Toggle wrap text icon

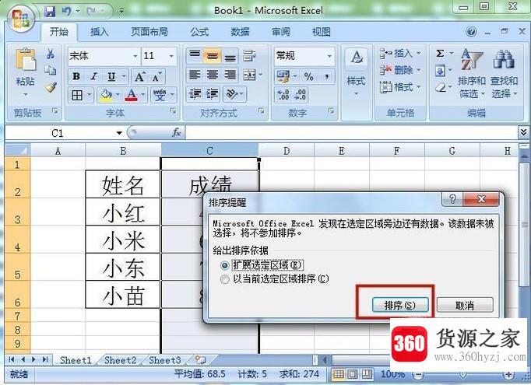(250, 55)
